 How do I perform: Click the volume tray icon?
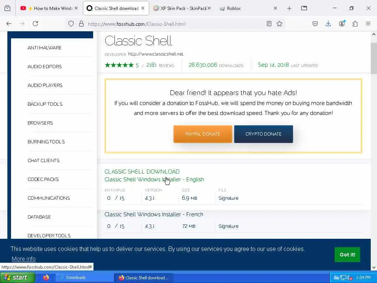pos(350,278)
